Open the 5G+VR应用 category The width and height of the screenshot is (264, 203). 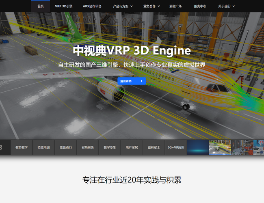tap(176, 147)
